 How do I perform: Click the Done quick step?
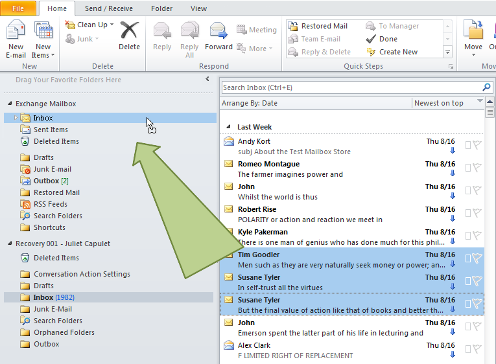(381, 39)
